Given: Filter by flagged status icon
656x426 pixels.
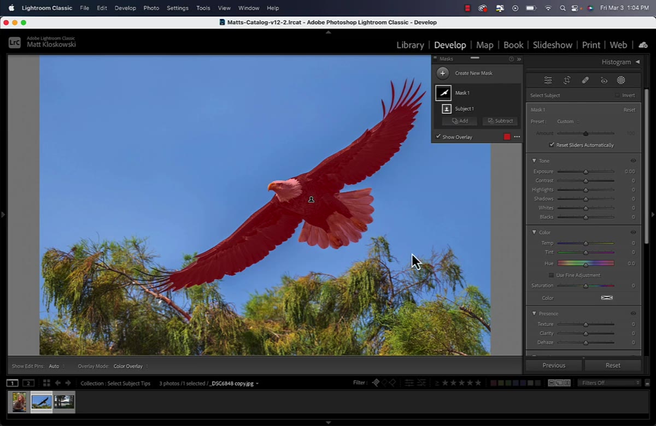Looking at the screenshot, I should point(376,383).
